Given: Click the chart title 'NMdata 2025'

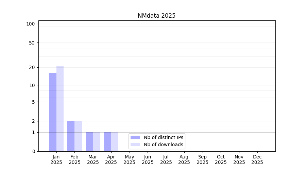Looking at the screenshot, I should [156, 16].
